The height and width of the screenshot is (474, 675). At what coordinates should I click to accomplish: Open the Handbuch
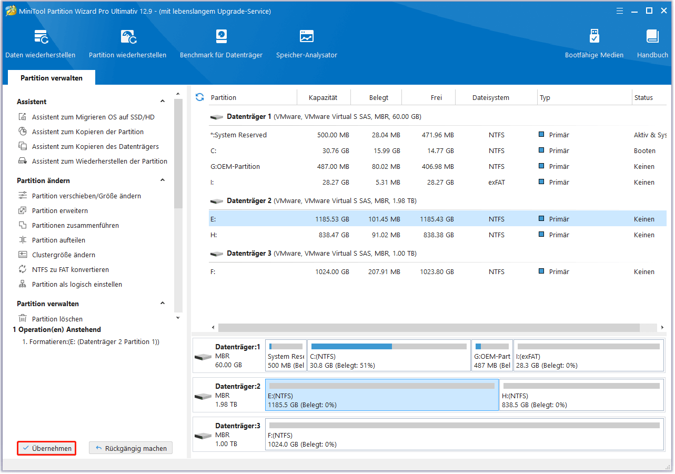[x=652, y=44]
